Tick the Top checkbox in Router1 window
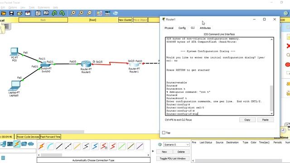The image size is (290, 163). point(164,133)
